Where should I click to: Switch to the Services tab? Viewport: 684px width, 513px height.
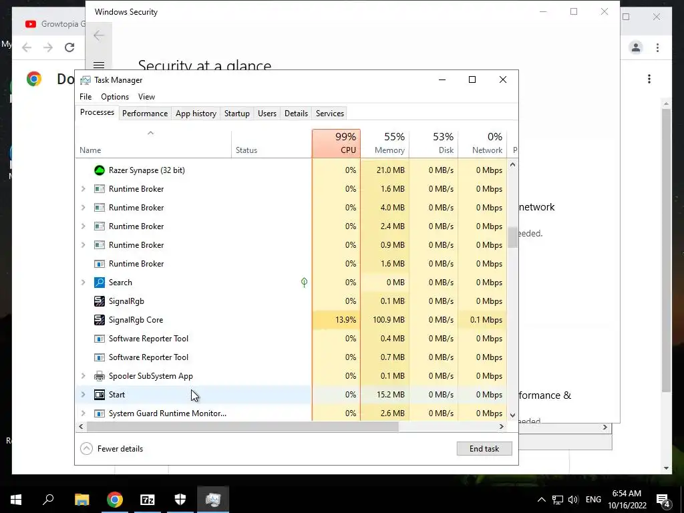point(330,114)
